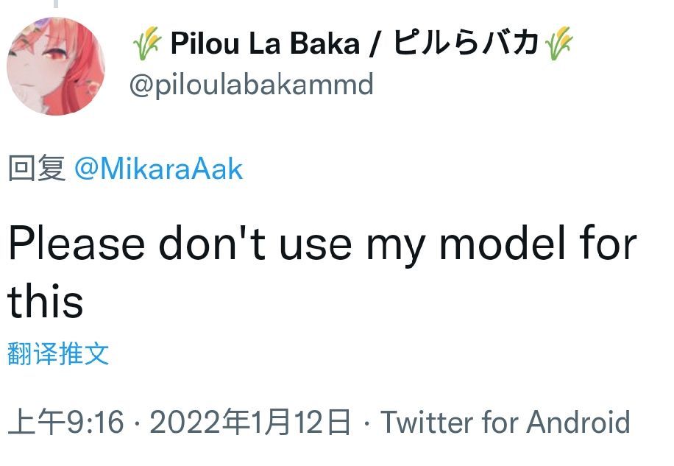Click the word "this" in the tweet
The width and height of the screenshot is (674, 466).
(46, 300)
